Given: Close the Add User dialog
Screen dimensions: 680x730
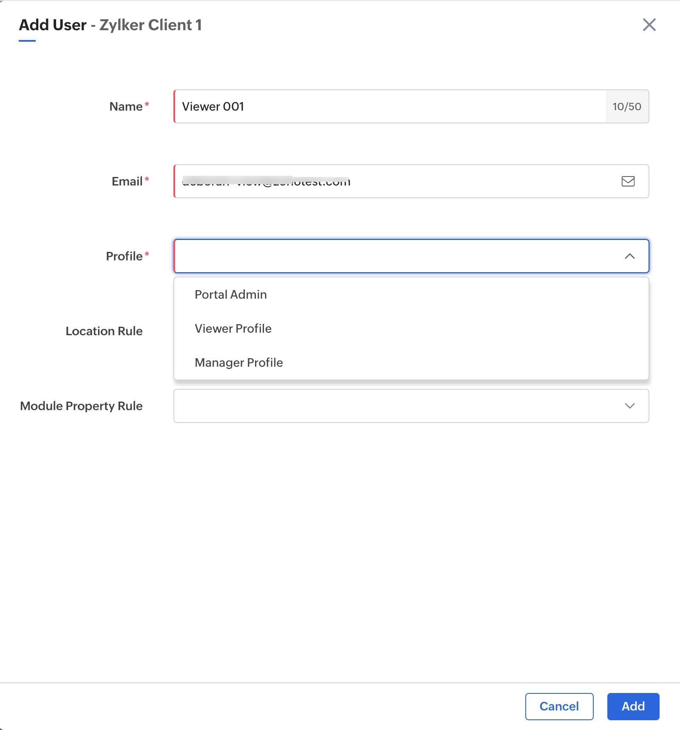Looking at the screenshot, I should (649, 25).
